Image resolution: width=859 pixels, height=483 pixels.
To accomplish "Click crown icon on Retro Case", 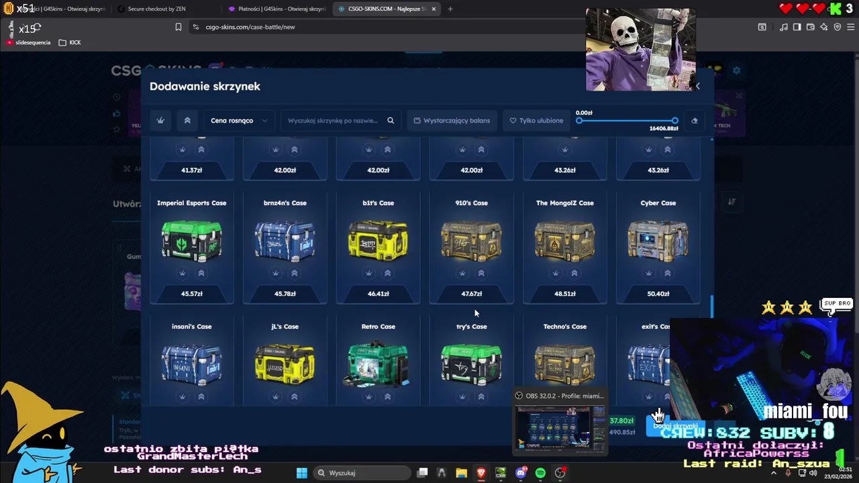I will pyautogui.click(x=368, y=396).
